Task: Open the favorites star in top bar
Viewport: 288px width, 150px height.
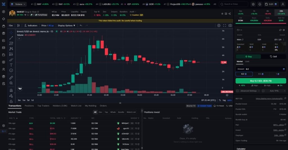Action: [x=253, y=4]
